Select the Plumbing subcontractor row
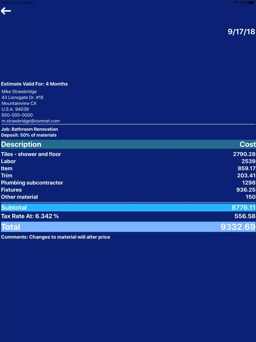The width and height of the screenshot is (256, 342). pyautogui.click(x=128, y=183)
